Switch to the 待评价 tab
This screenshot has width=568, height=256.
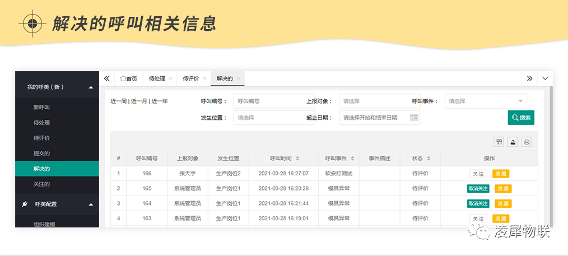(x=190, y=78)
